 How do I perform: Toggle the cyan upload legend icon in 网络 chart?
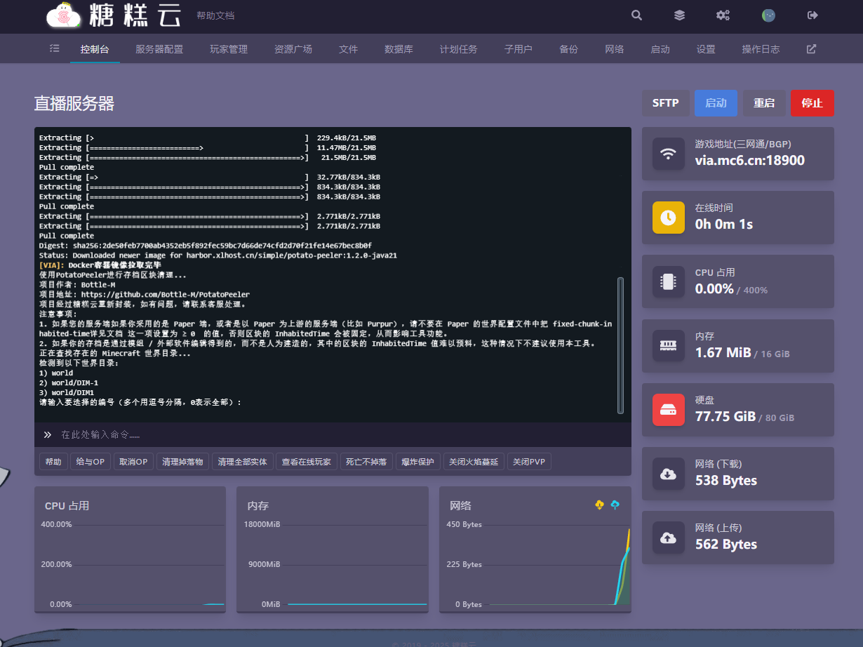[615, 505]
